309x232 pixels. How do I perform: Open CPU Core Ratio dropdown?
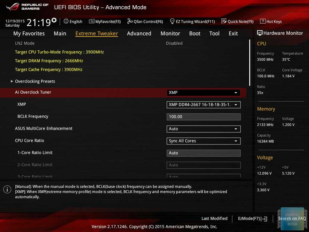(x=203, y=141)
